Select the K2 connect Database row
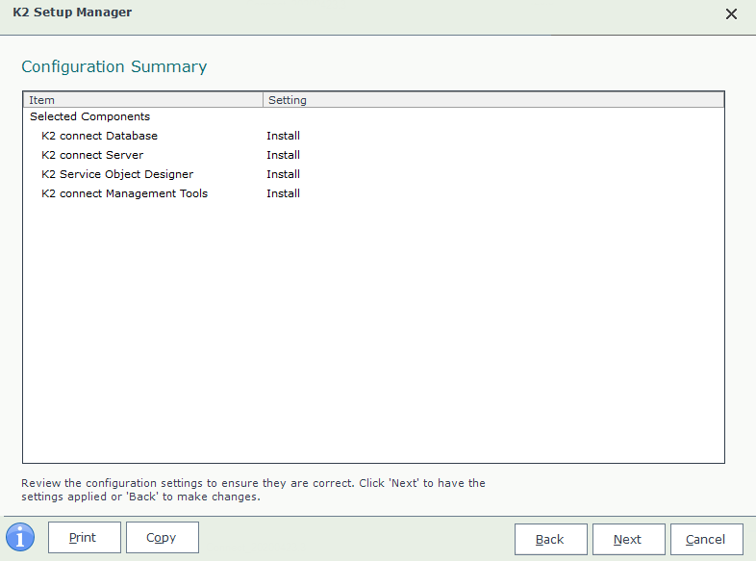This screenshot has height=561, width=756. pos(373,136)
